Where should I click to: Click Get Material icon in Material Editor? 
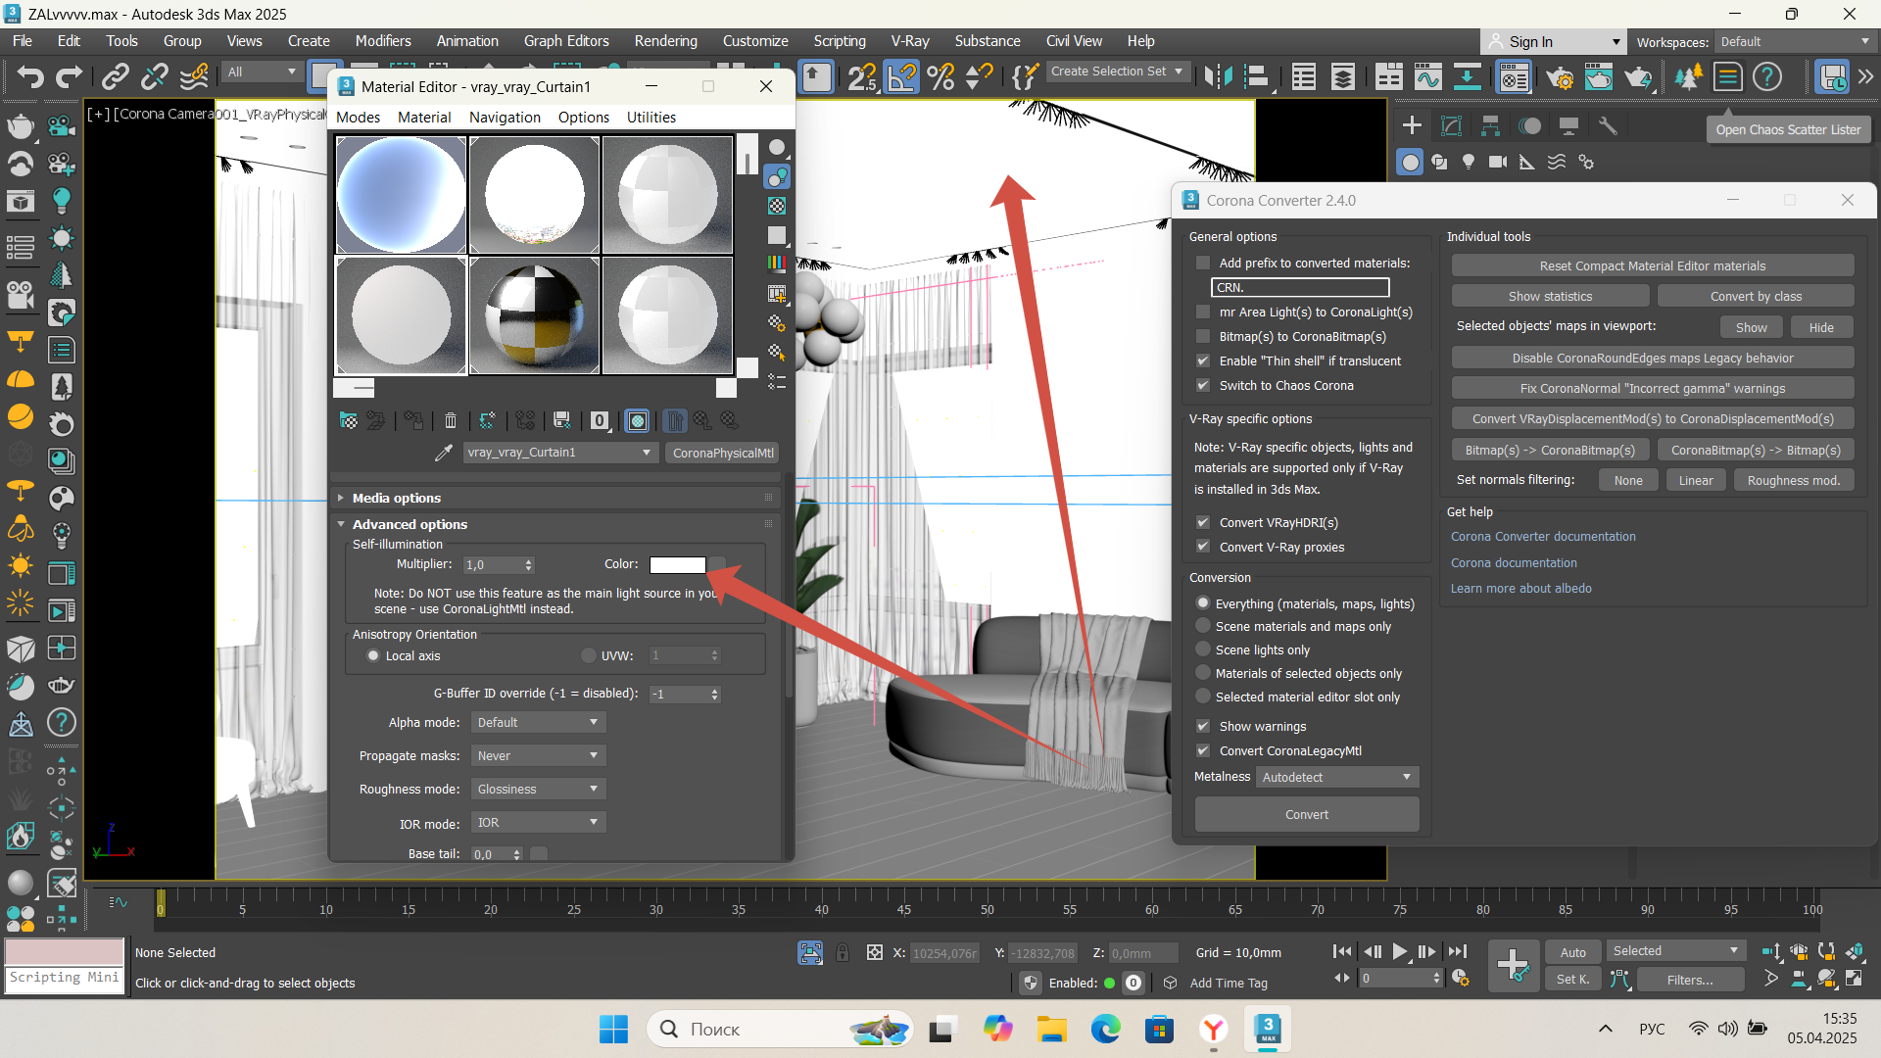(349, 421)
